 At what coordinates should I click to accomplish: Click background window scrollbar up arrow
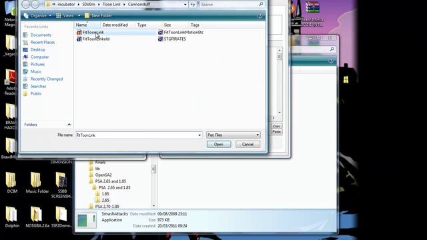click(280, 51)
